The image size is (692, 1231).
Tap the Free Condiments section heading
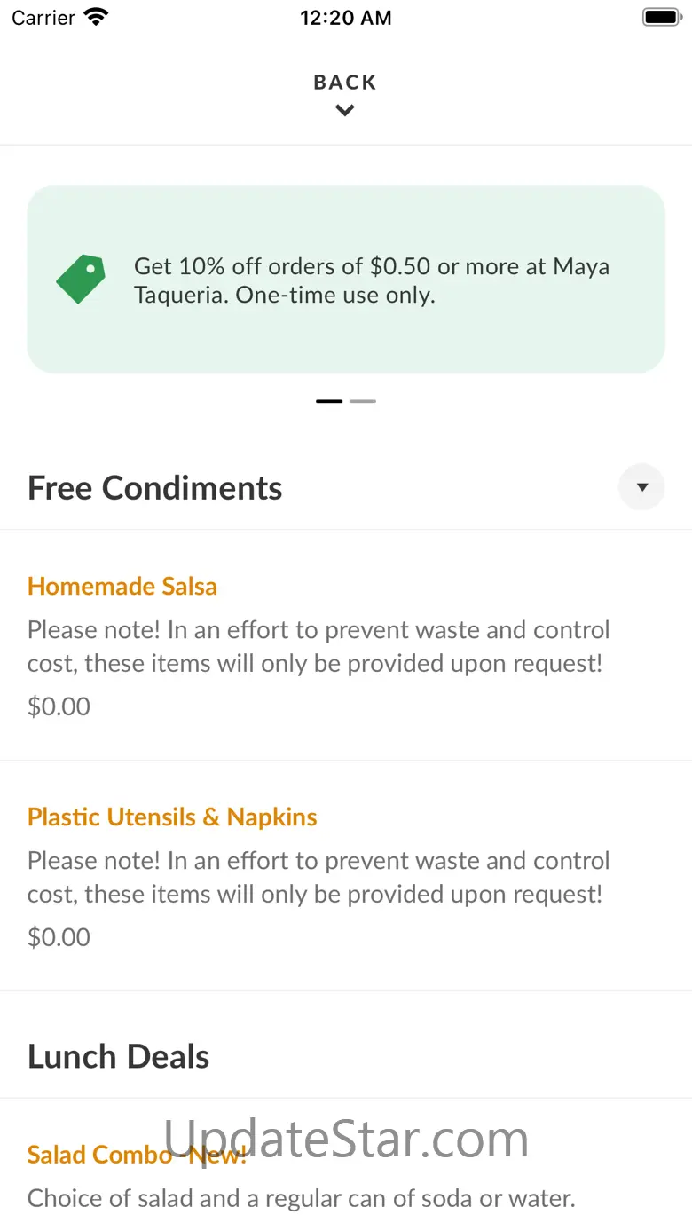tap(155, 488)
